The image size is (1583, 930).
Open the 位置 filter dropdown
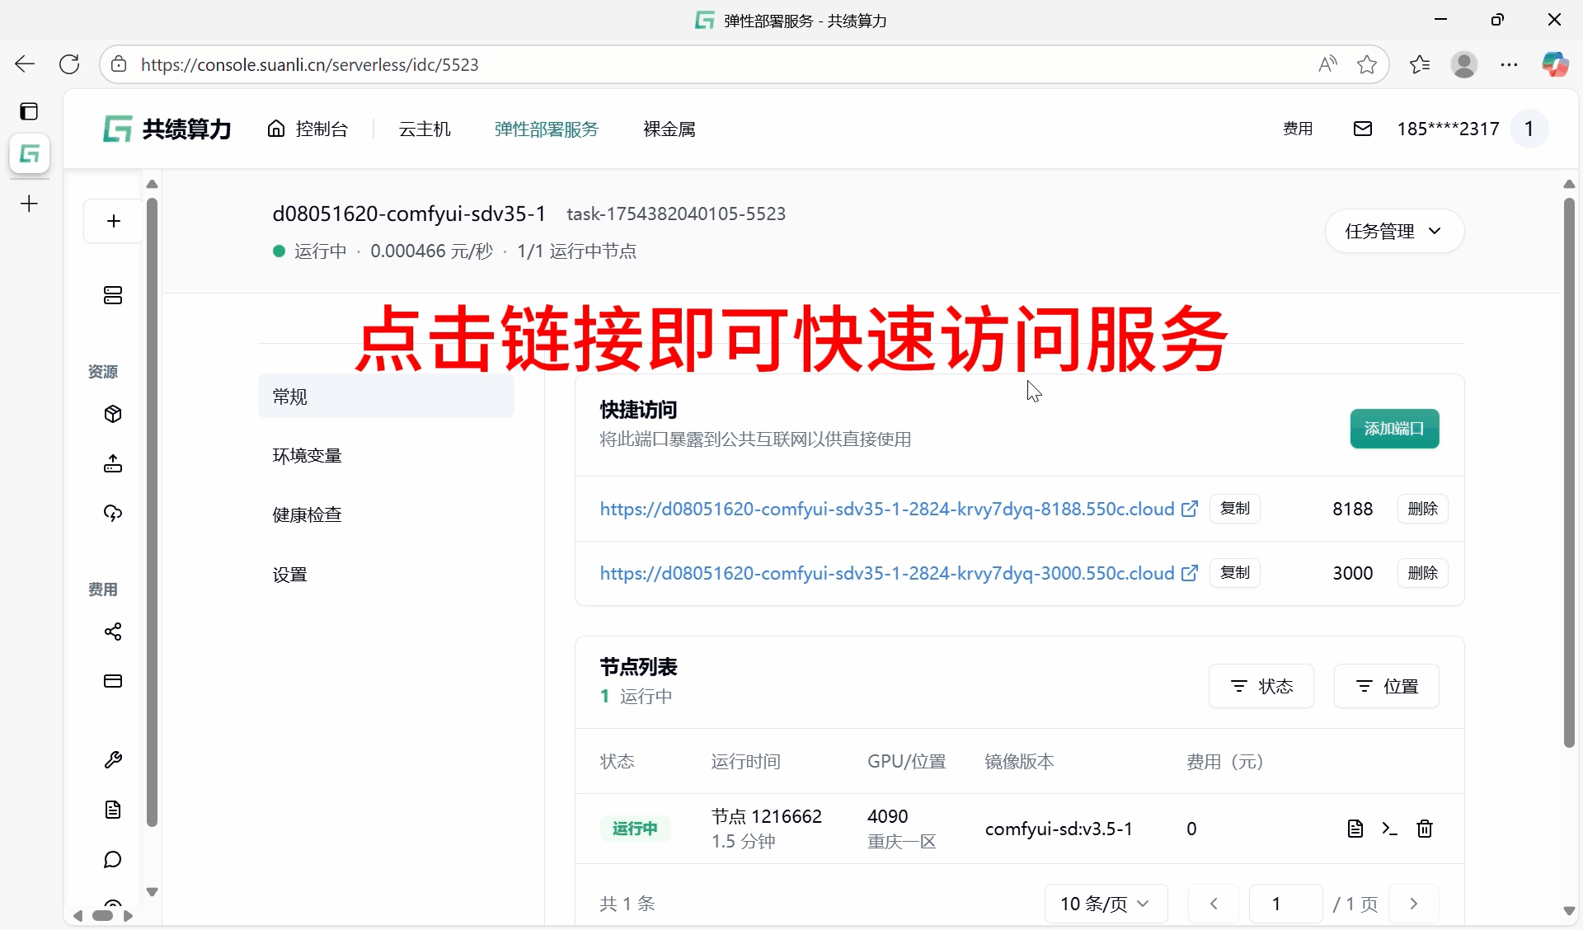click(x=1386, y=686)
